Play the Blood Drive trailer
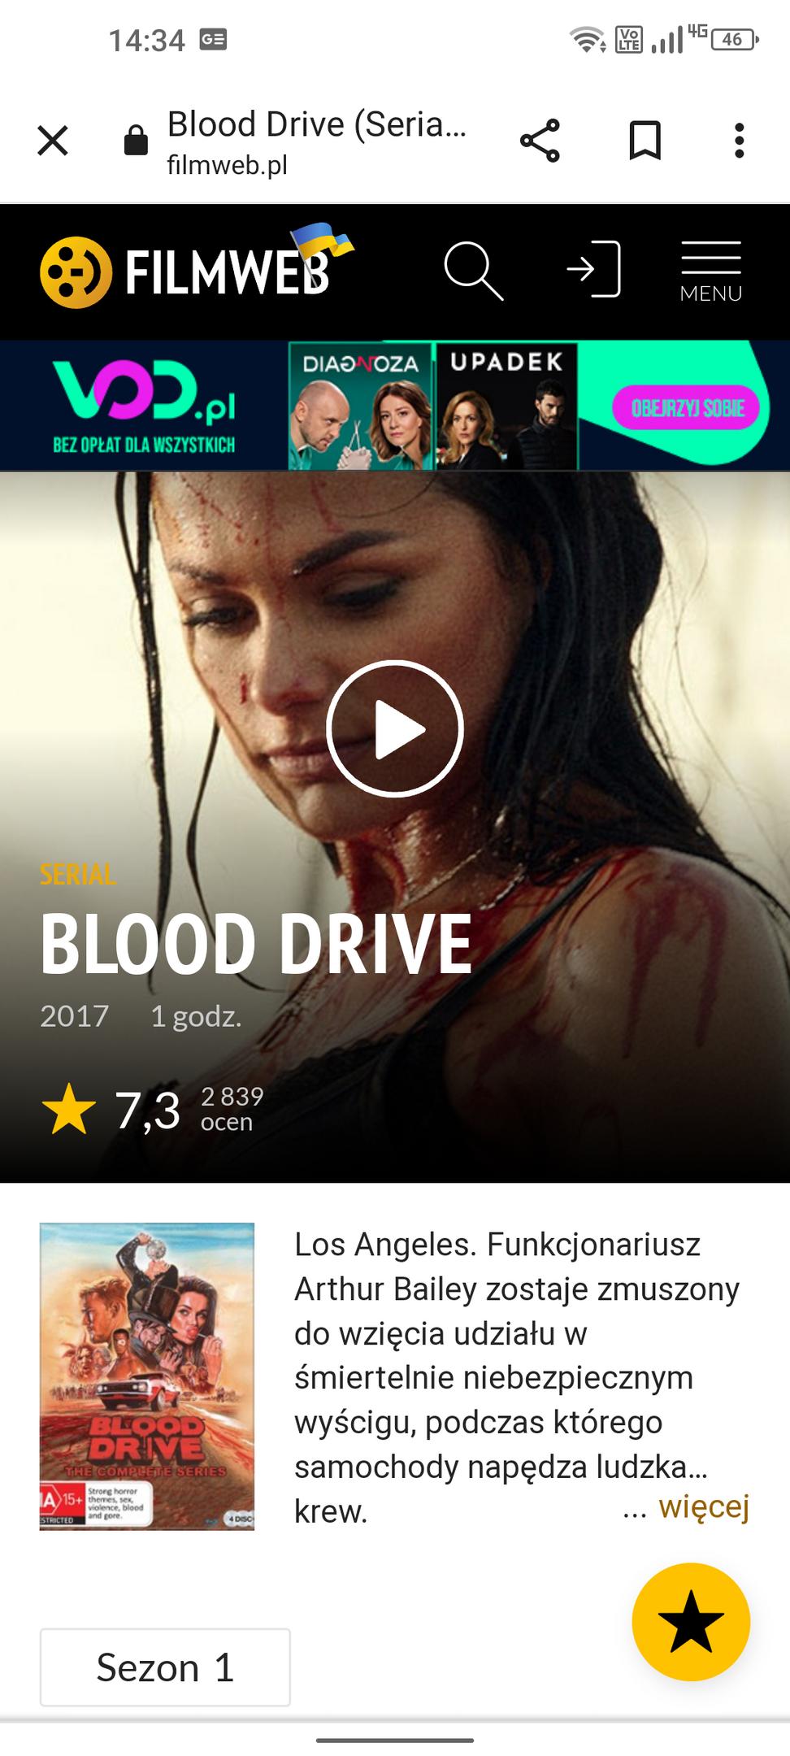The height and width of the screenshot is (1756, 790). (x=395, y=729)
